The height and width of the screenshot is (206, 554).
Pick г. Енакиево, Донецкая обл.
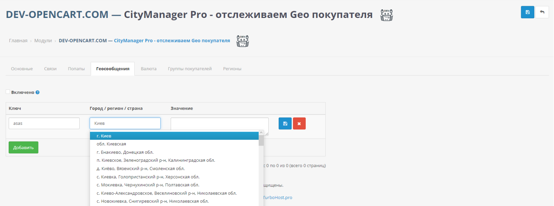174,152
